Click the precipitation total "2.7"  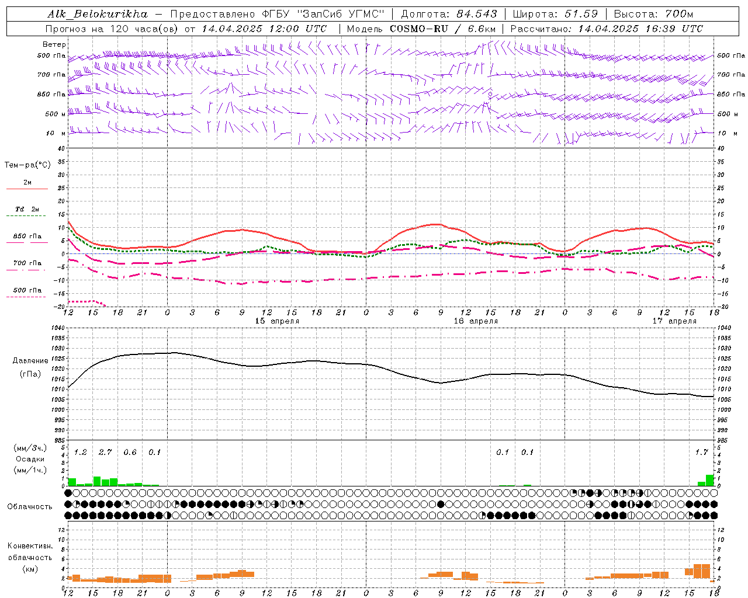[105, 452]
